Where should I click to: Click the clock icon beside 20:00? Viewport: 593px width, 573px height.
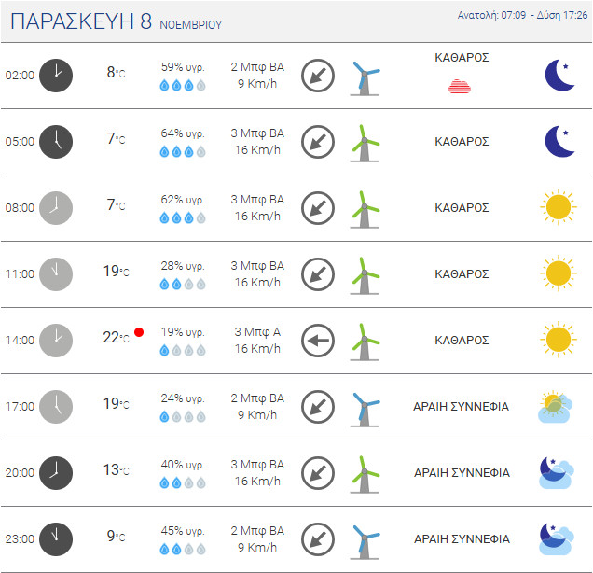pos(56,473)
